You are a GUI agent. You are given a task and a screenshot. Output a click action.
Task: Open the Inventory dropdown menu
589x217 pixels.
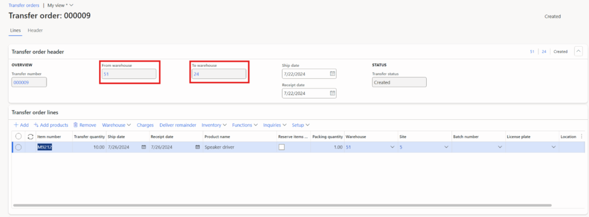pyautogui.click(x=214, y=125)
